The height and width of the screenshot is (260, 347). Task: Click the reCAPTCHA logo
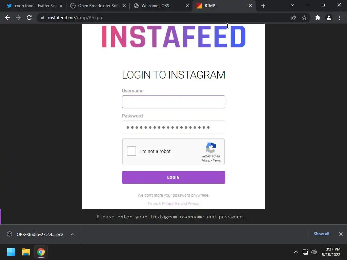(211, 148)
